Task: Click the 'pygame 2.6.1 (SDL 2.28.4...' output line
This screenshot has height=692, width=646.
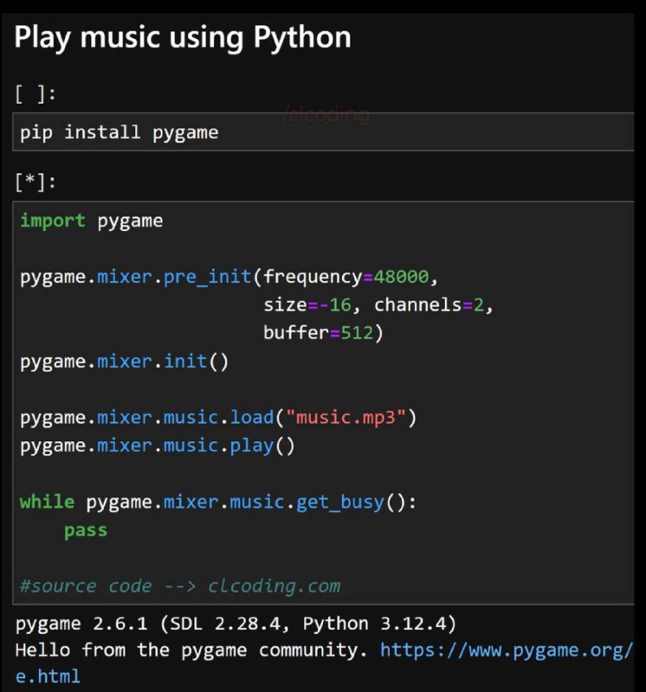Action: click(x=236, y=624)
